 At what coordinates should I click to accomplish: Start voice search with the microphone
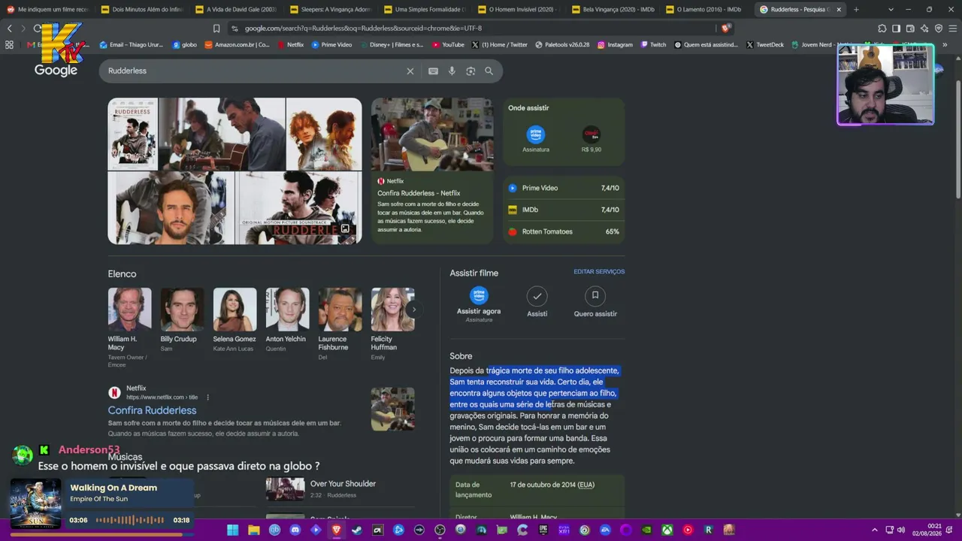pyautogui.click(x=452, y=71)
